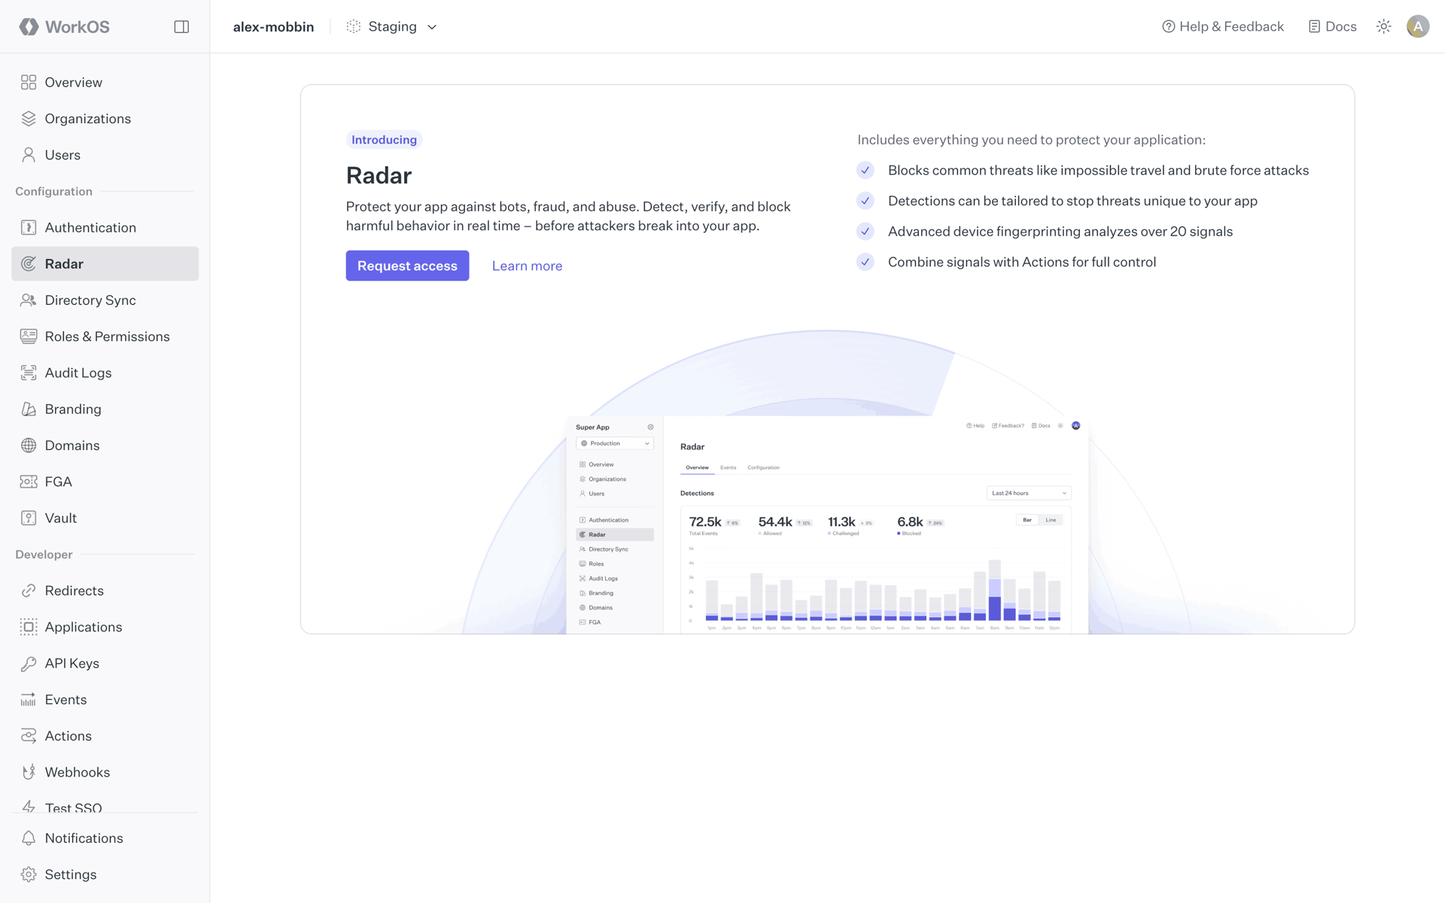
Task: Open API Keys label
Action: (72, 663)
